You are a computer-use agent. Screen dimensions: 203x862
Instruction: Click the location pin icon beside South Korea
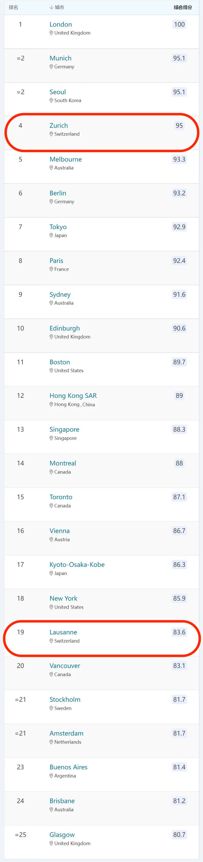click(x=51, y=100)
